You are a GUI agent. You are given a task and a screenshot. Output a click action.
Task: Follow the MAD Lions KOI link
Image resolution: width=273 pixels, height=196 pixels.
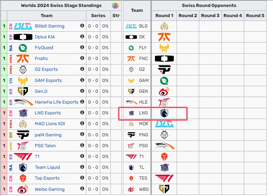[50, 124]
